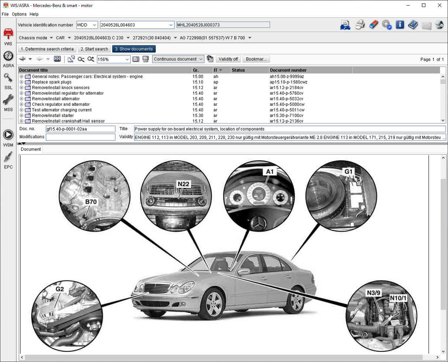448x362 pixels.
Task: Click the printer icon in top toolbar
Action: point(360,25)
